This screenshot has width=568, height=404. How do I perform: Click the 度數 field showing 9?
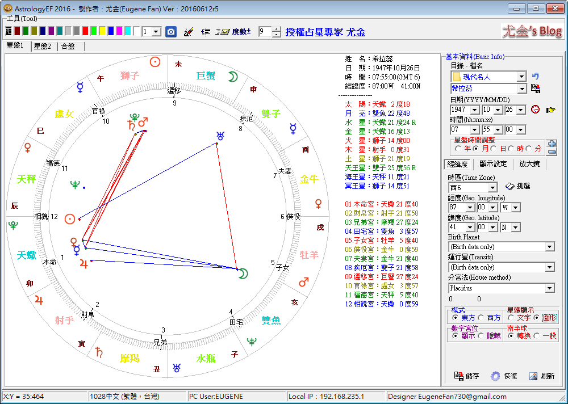[x=265, y=32]
